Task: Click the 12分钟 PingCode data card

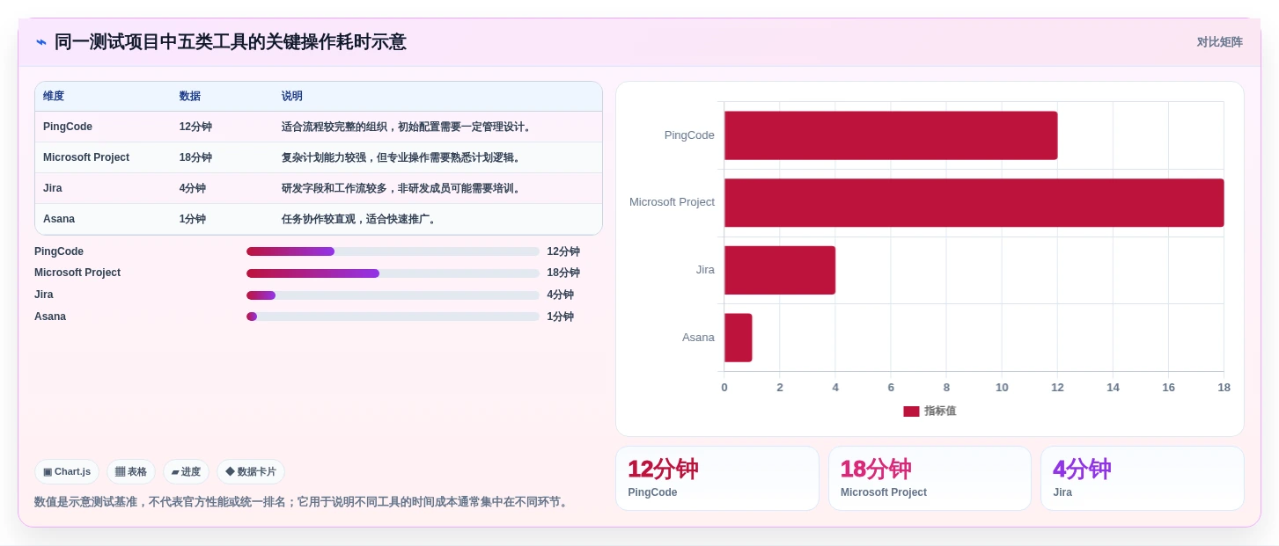Action: pos(717,478)
